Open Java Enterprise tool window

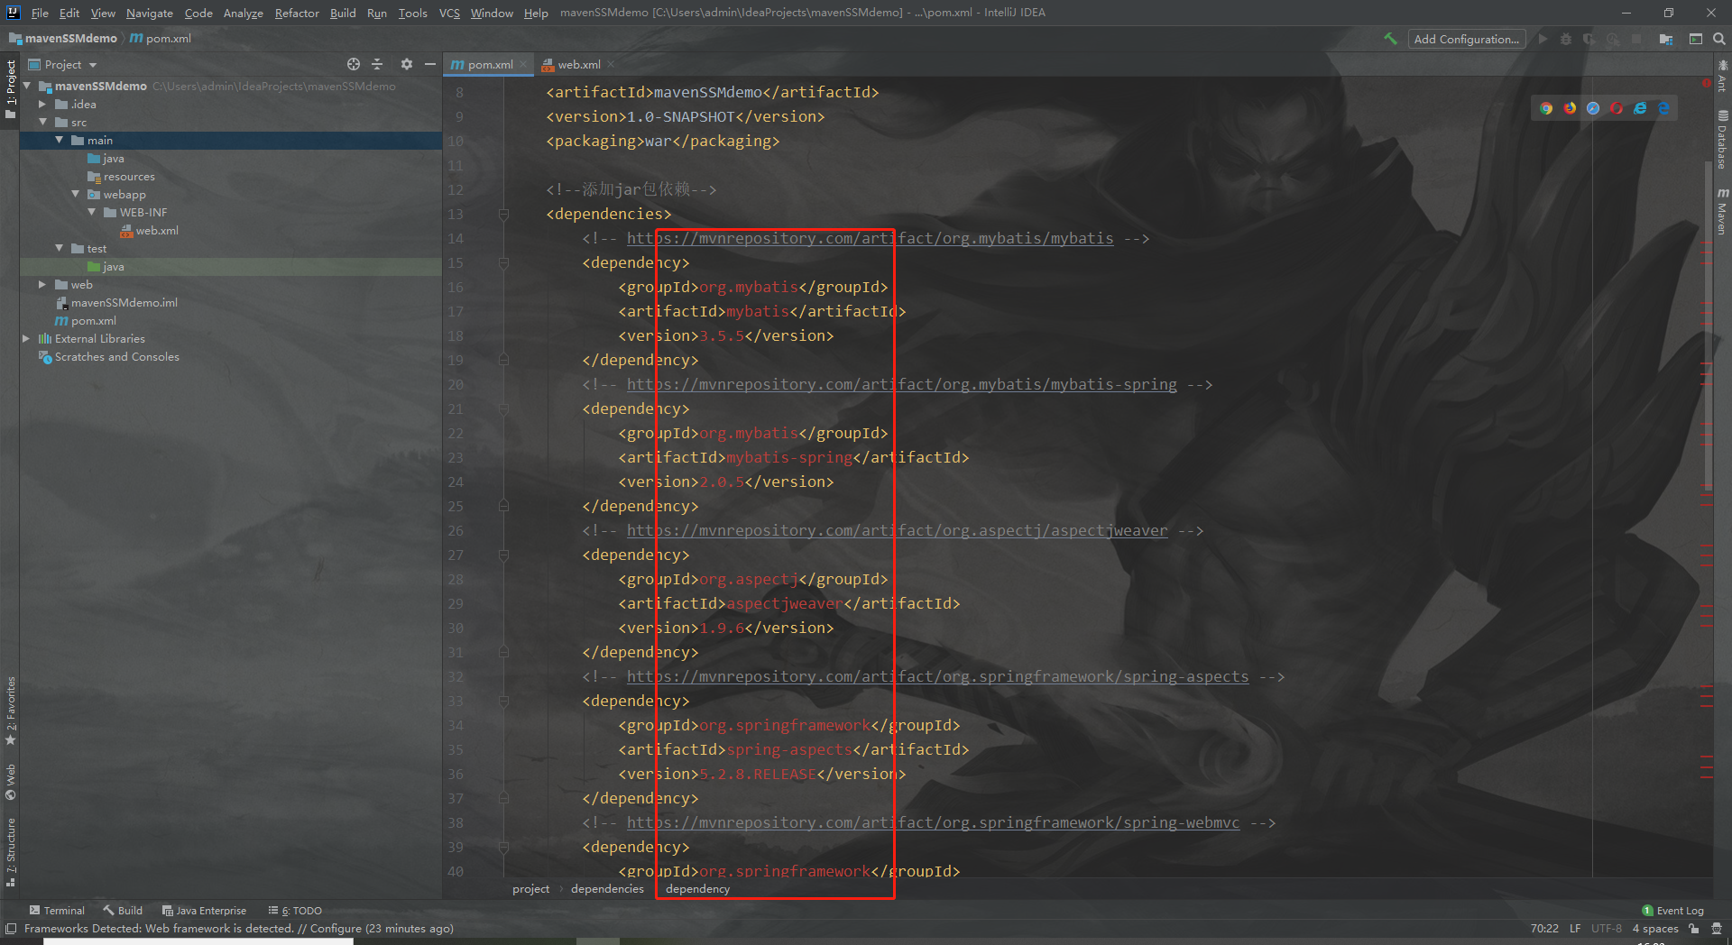point(204,910)
